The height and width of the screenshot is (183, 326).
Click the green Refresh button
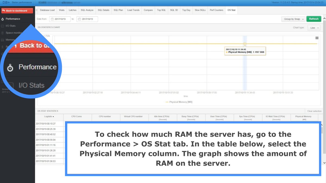click(x=314, y=19)
